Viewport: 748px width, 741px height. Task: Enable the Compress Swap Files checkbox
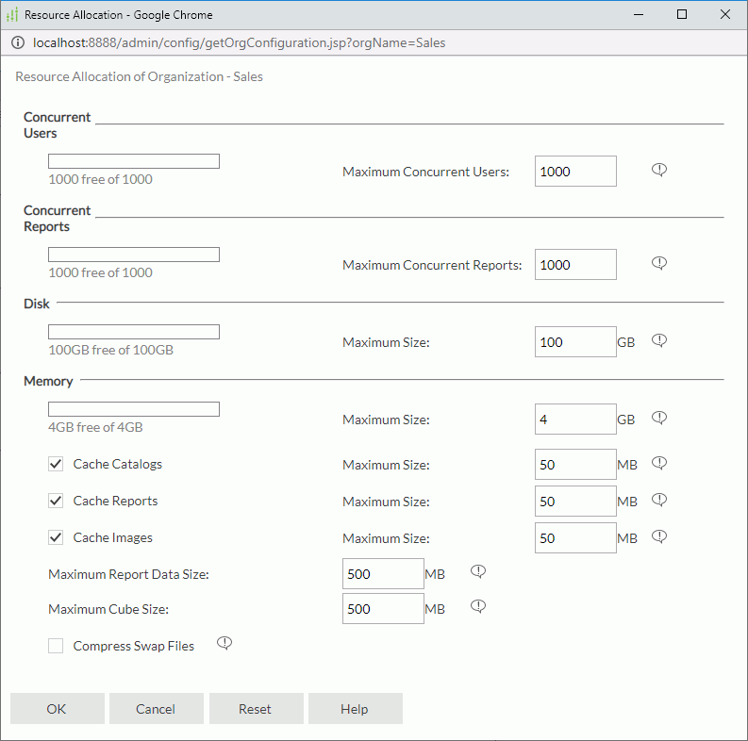click(x=56, y=646)
